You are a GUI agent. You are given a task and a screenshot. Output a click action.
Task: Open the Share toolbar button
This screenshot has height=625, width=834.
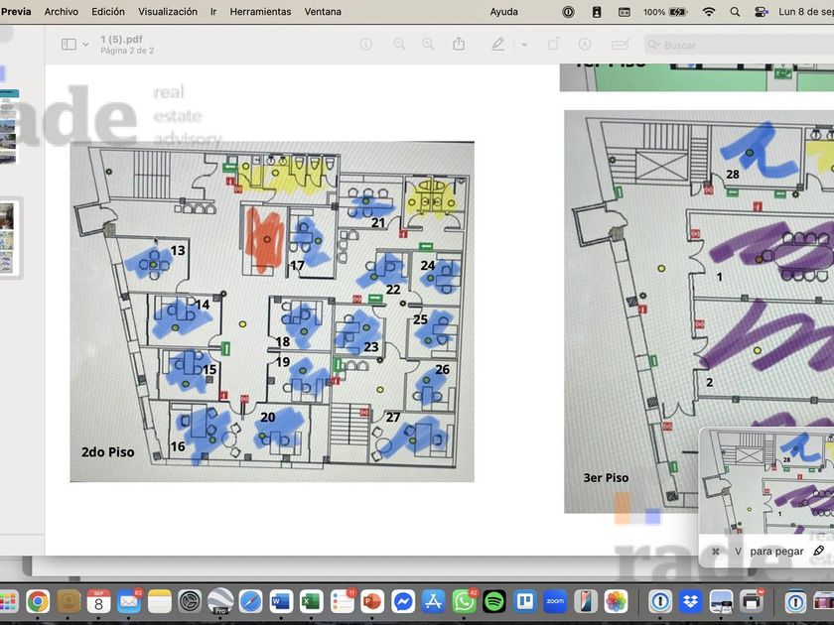459,44
